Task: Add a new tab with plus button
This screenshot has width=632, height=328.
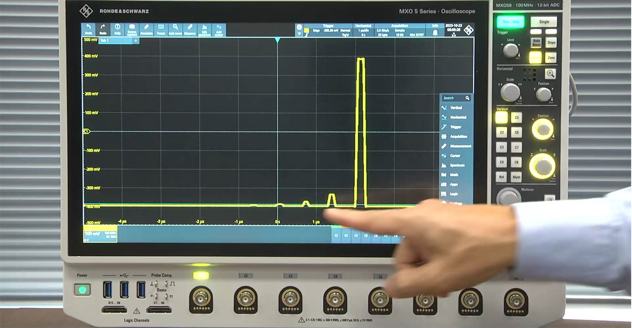Action: 135,41
